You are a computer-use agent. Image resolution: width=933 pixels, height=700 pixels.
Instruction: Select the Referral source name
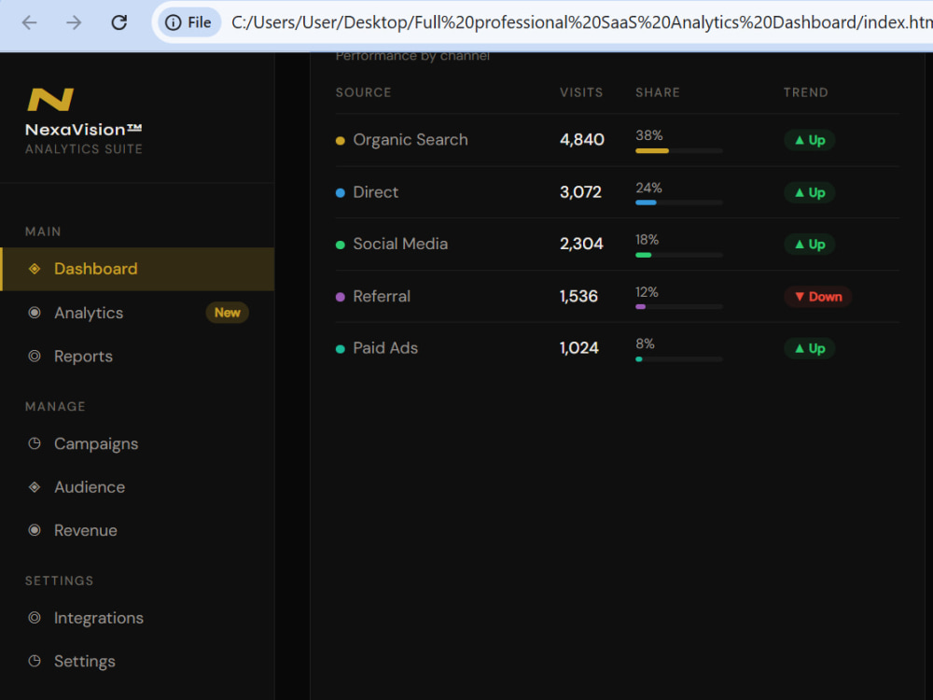[382, 297]
